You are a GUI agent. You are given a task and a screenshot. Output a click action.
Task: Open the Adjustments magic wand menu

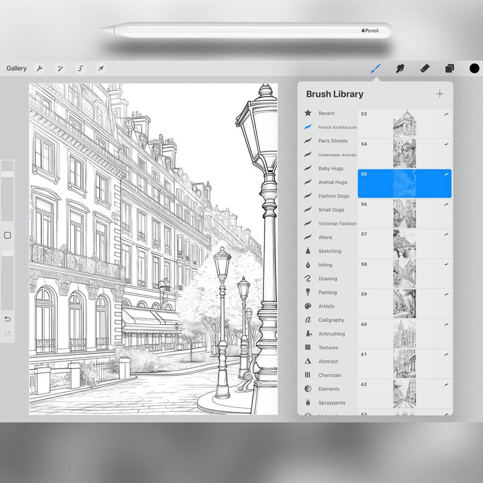60,68
